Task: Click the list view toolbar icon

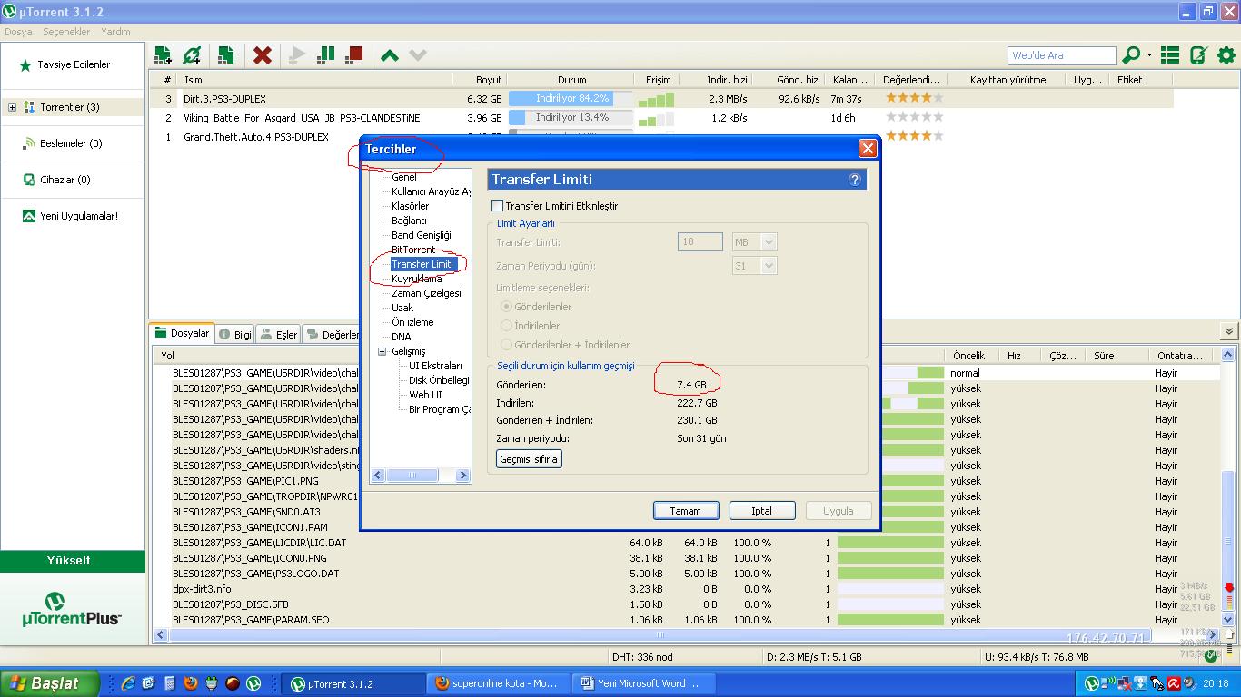Action: [1170, 55]
